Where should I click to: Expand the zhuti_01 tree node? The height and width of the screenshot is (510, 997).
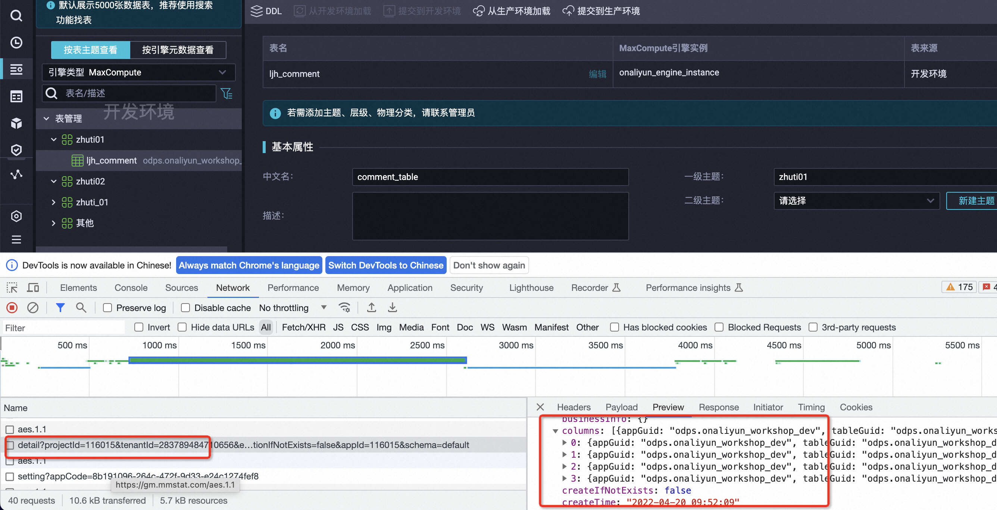point(54,202)
